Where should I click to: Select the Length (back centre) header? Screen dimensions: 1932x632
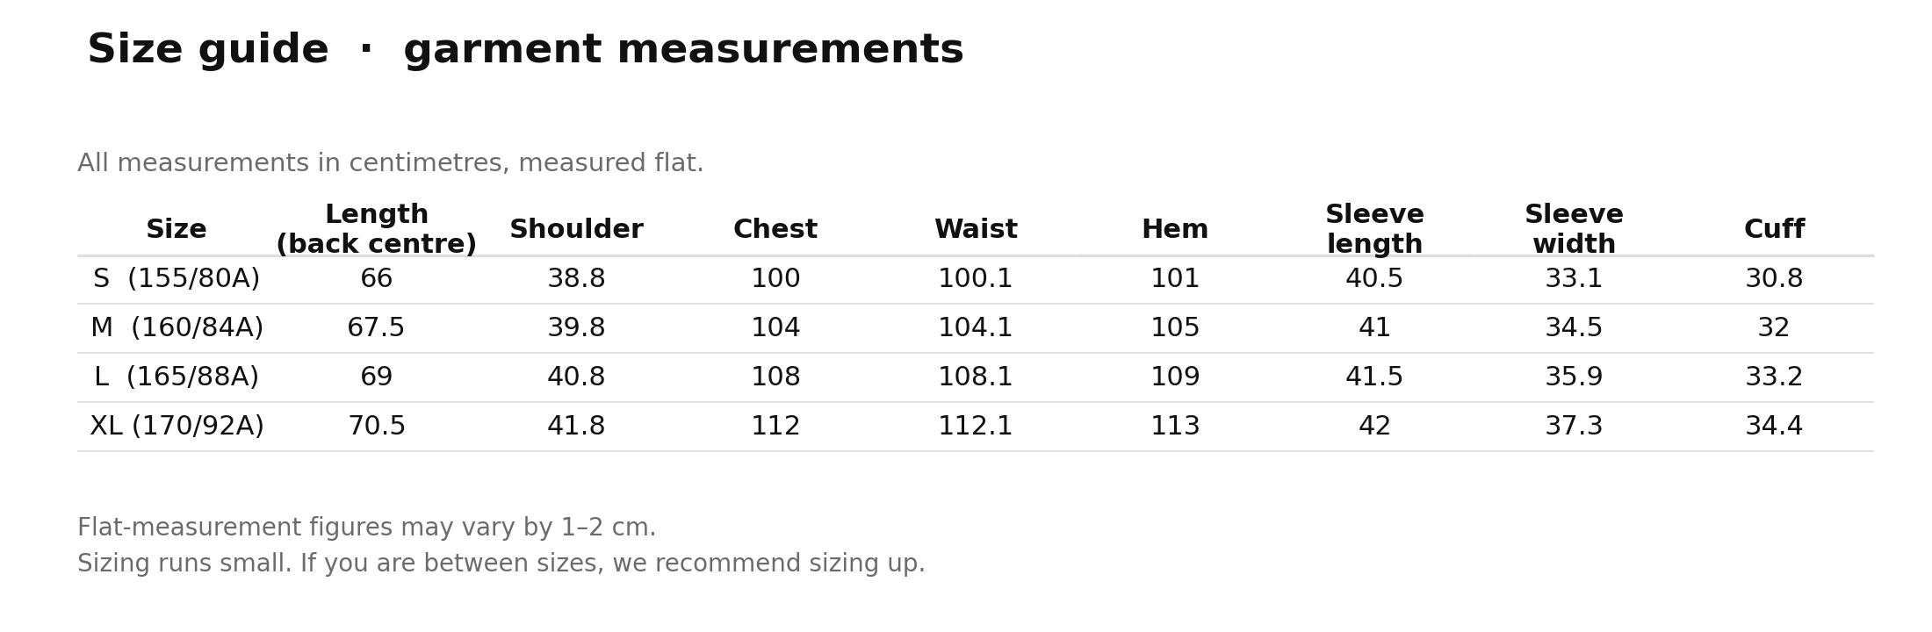click(x=377, y=230)
